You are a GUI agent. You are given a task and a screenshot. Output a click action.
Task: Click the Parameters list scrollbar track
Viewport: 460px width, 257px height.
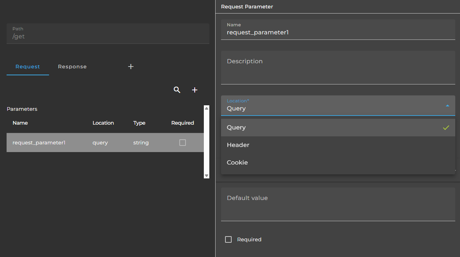point(206,142)
